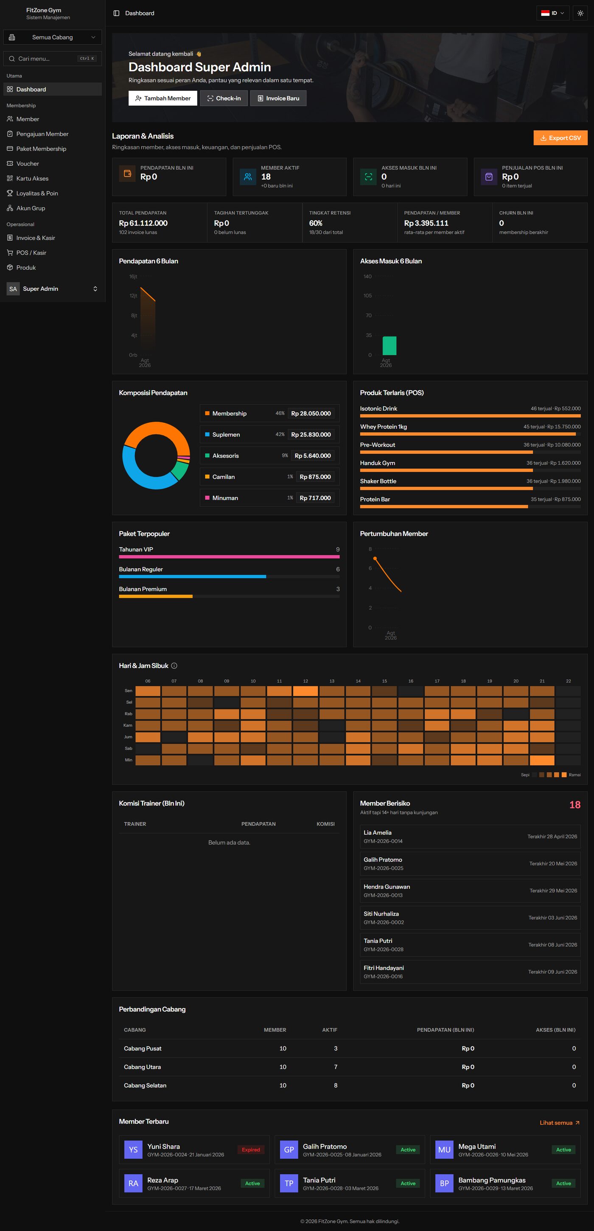This screenshot has width=594, height=1231.
Task: Click the wallet icon in Pendapatan Bln Ini
Action: pyautogui.click(x=127, y=174)
